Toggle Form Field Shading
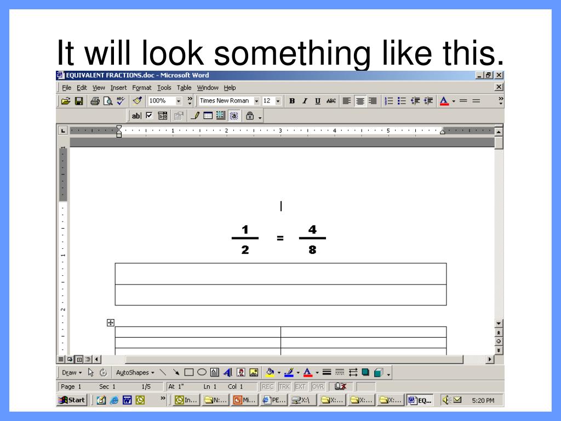 [234, 116]
